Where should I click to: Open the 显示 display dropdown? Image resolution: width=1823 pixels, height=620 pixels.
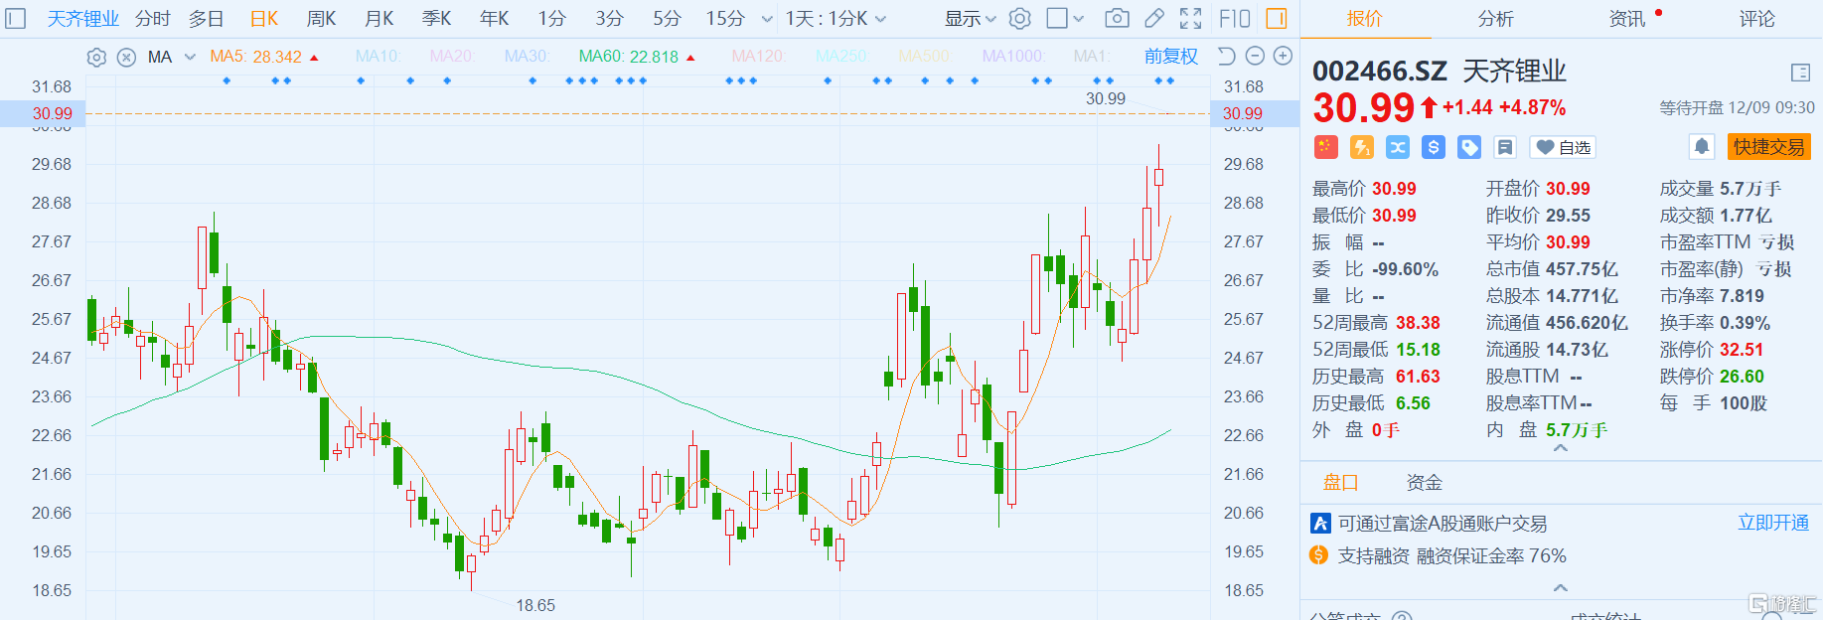pos(970,19)
